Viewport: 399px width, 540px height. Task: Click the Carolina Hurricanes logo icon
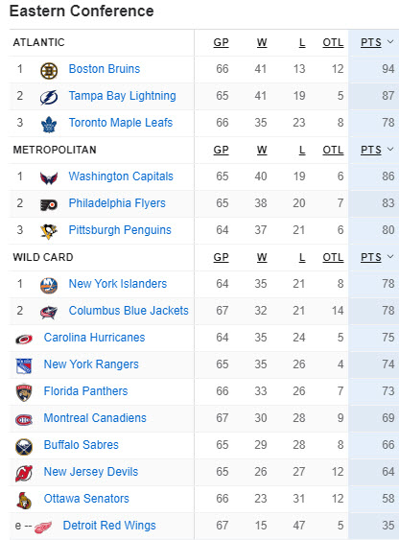(x=24, y=340)
